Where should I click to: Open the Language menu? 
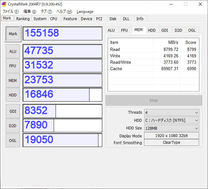(85, 12)
